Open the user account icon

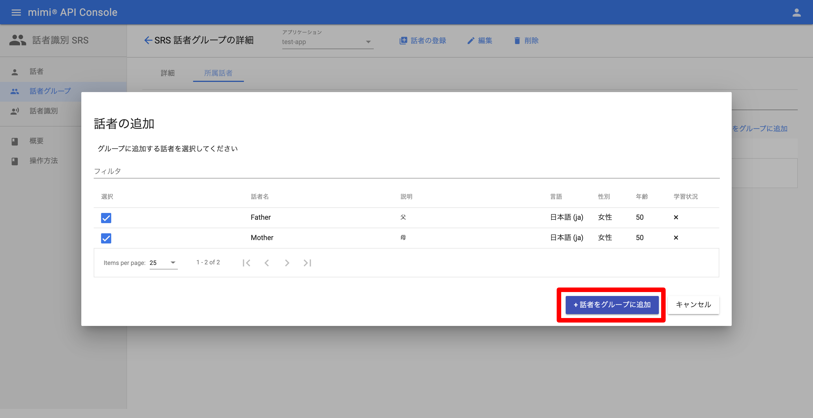click(796, 13)
